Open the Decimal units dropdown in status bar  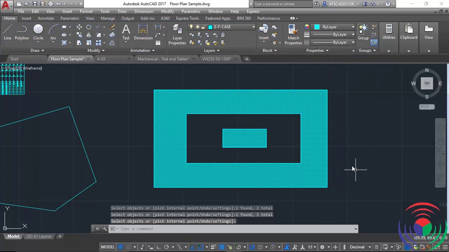(x=360, y=247)
